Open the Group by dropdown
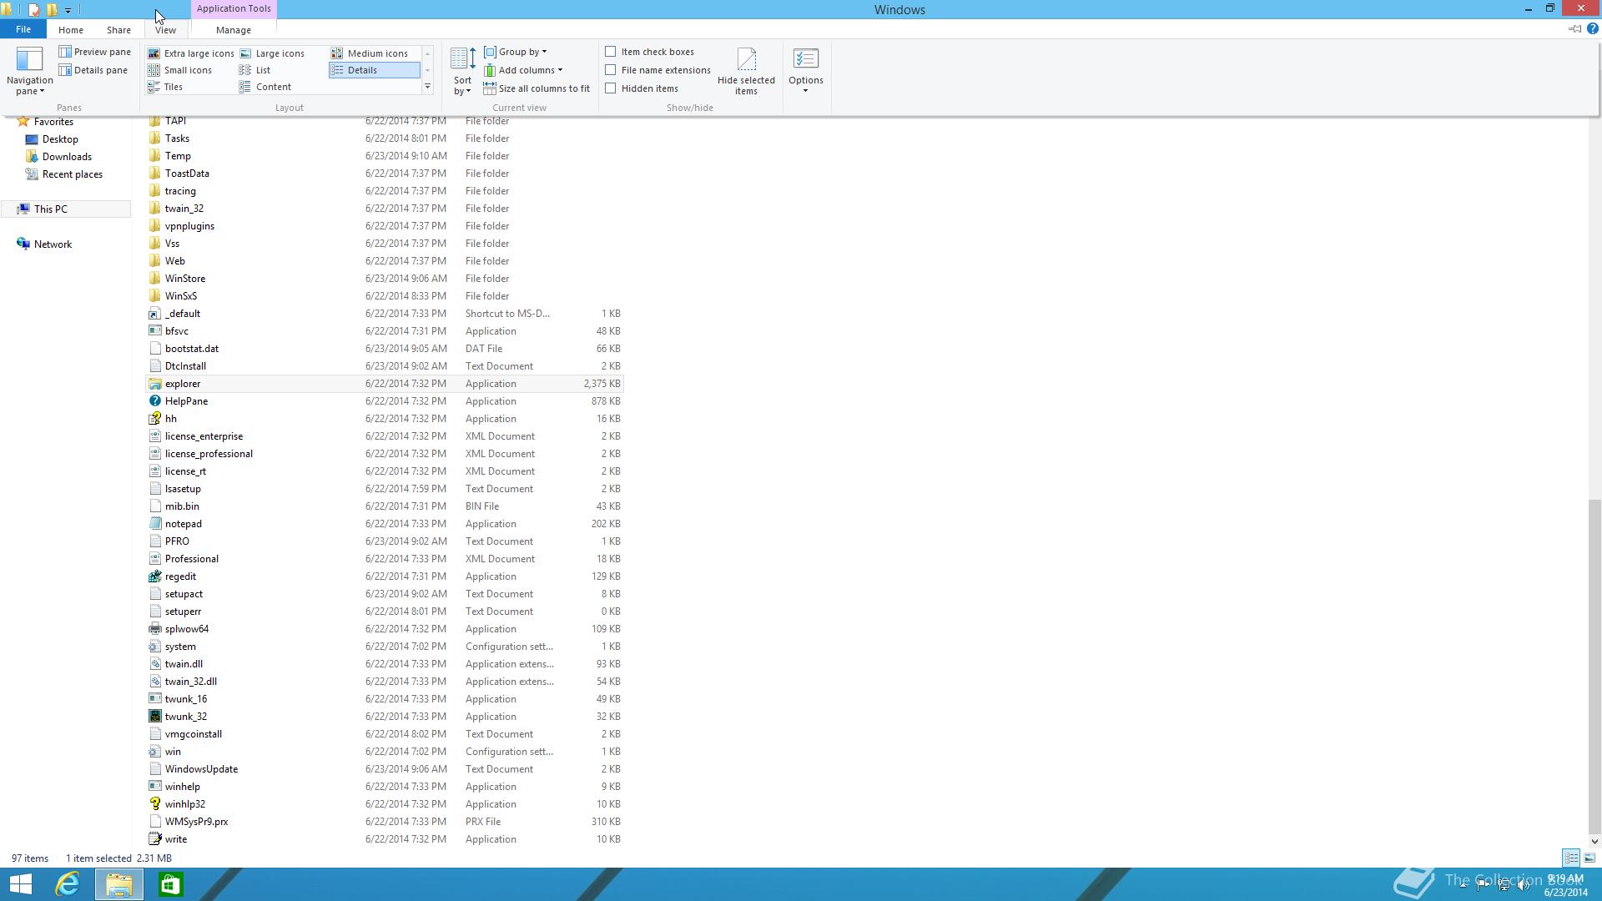 [516, 52]
